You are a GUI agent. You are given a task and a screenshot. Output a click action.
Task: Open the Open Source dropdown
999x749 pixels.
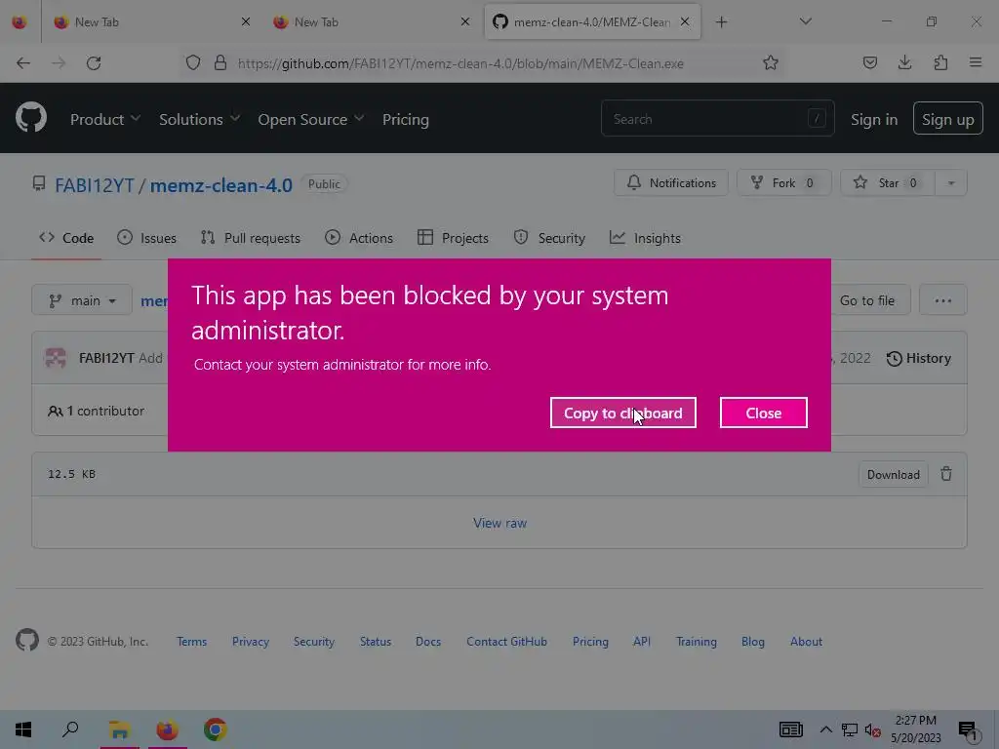click(x=311, y=119)
